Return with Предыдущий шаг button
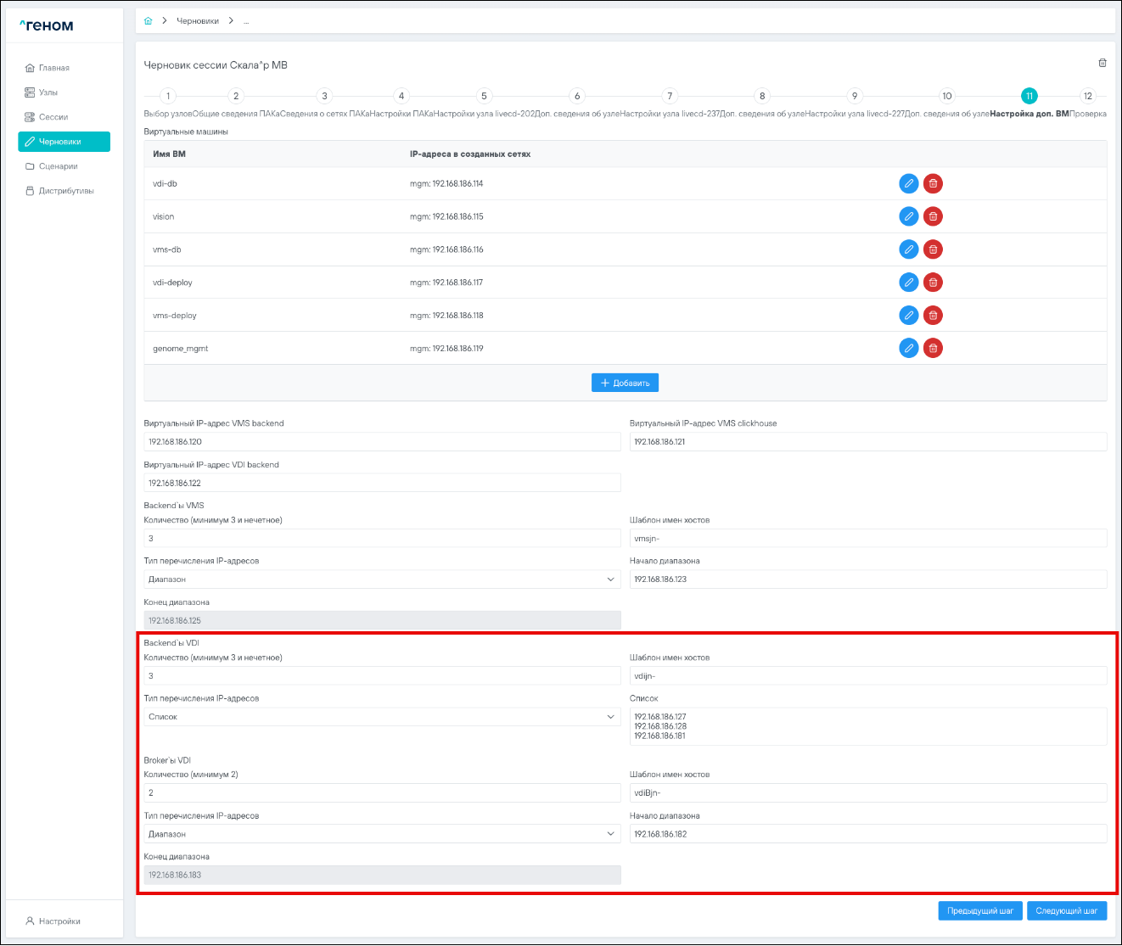This screenshot has width=1122, height=946. [x=980, y=910]
